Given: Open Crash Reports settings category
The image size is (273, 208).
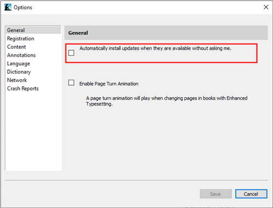Looking at the screenshot, I should click(23, 88).
